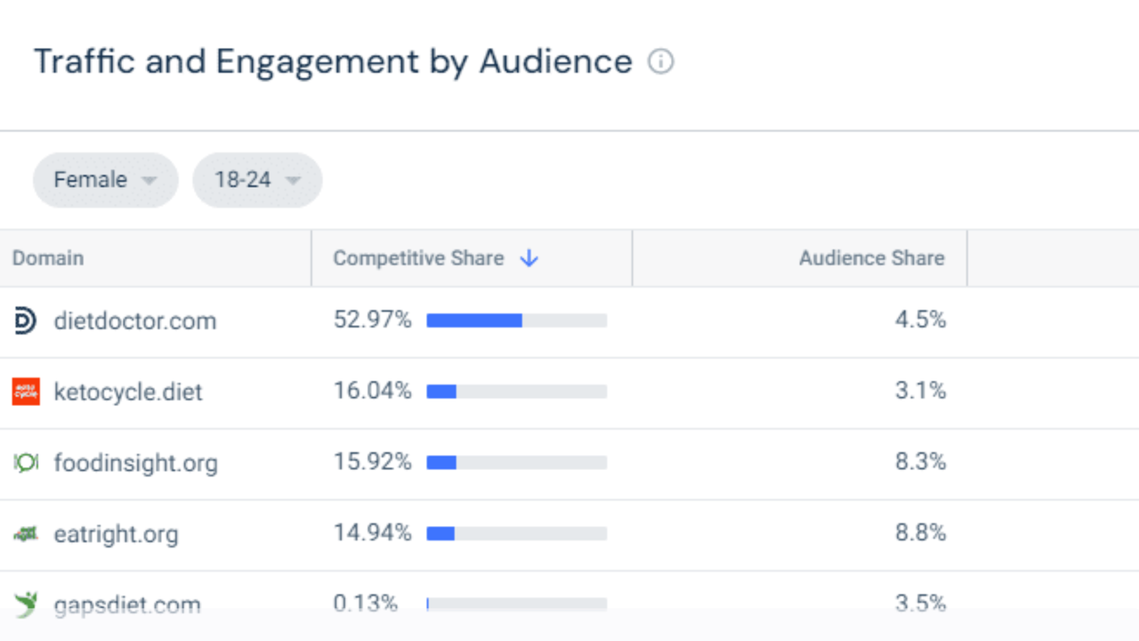Click the Domain column header
The width and height of the screenshot is (1139, 641).
point(156,258)
